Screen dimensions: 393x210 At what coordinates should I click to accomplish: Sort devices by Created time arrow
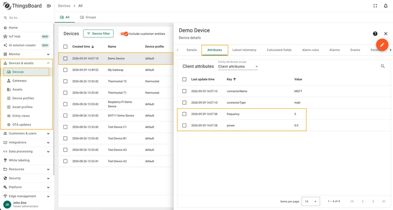(x=93, y=46)
